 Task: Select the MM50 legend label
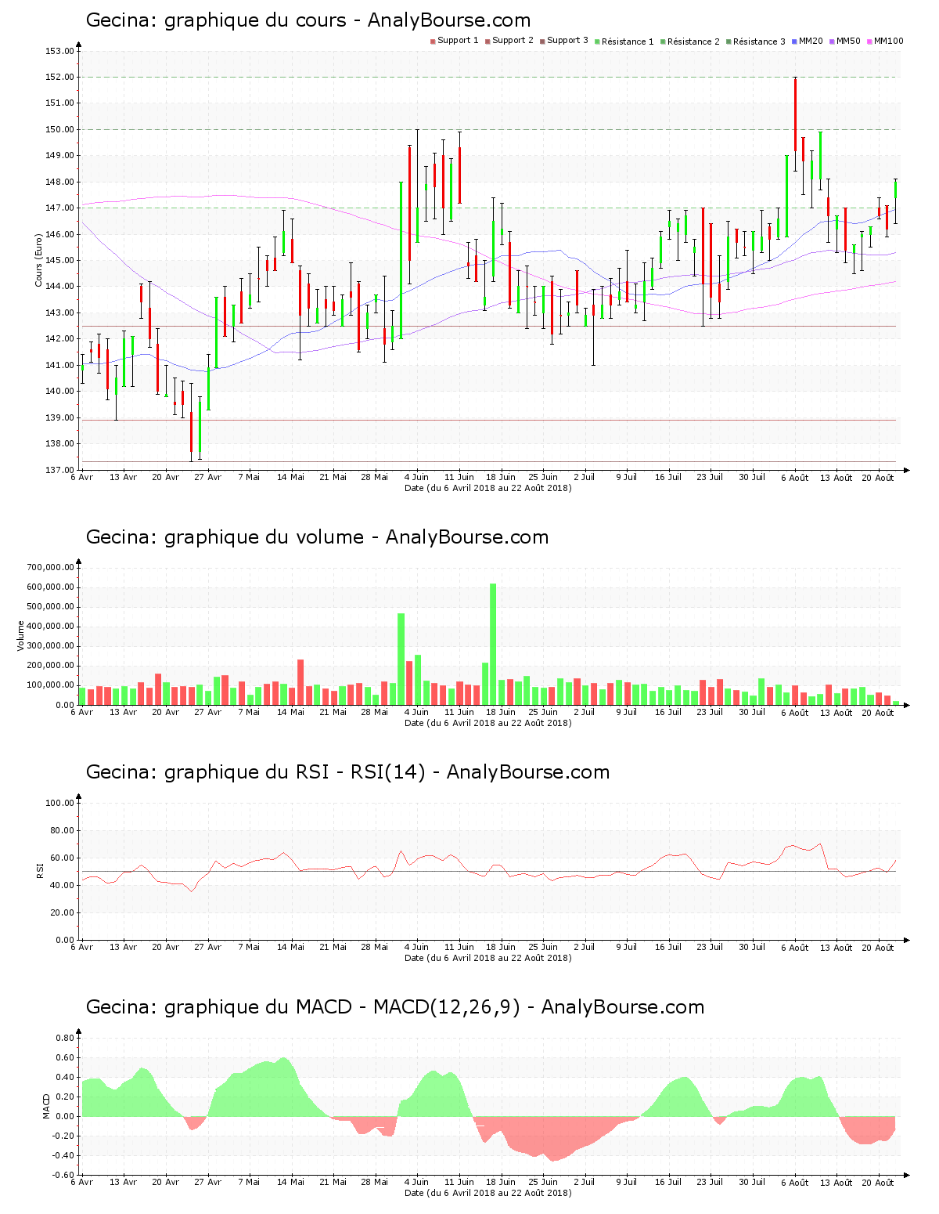848,41
